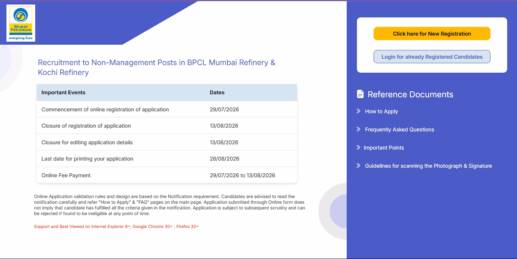Image resolution: width=517 pixels, height=259 pixels.
Task: Click here for New Registration button
Action: pyautogui.click(x=432, y=34)
